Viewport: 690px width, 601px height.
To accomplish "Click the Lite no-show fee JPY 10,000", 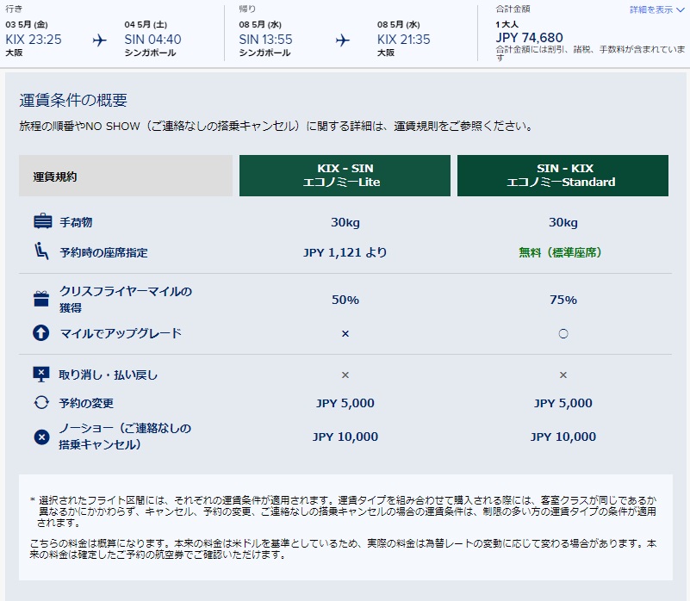I will 345,437.
